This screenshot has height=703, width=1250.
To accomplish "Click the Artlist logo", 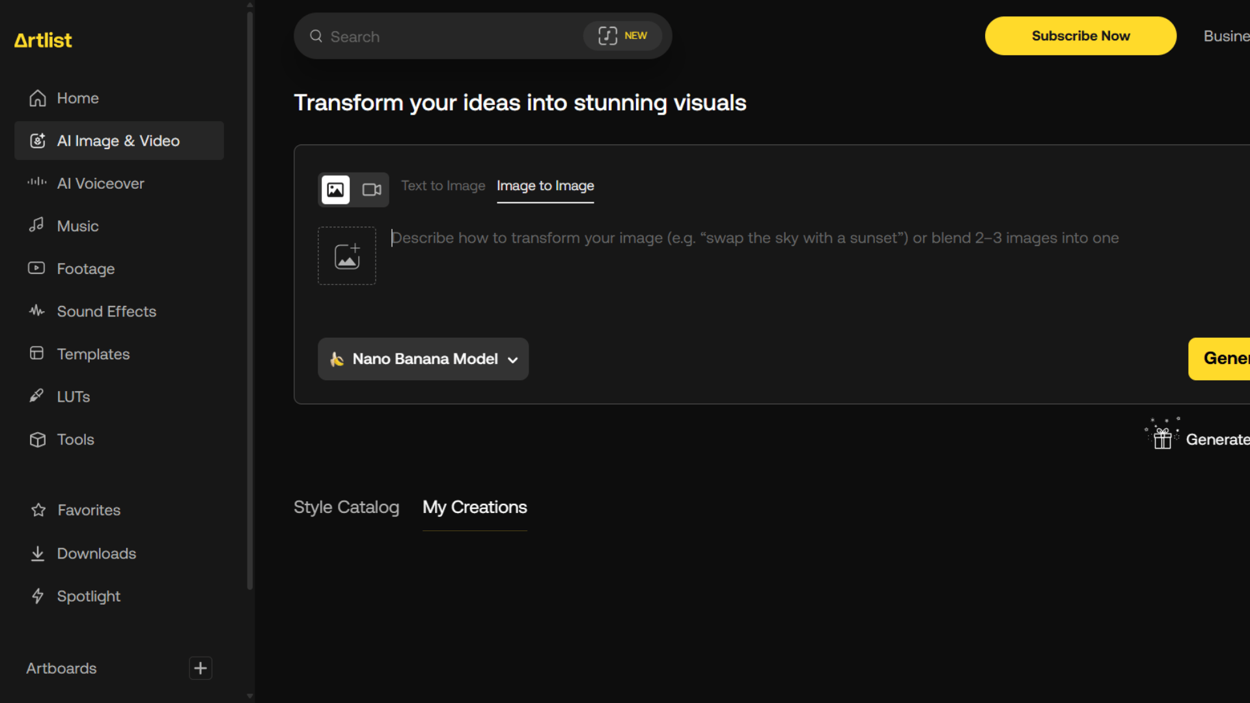I will coord(43,40).
